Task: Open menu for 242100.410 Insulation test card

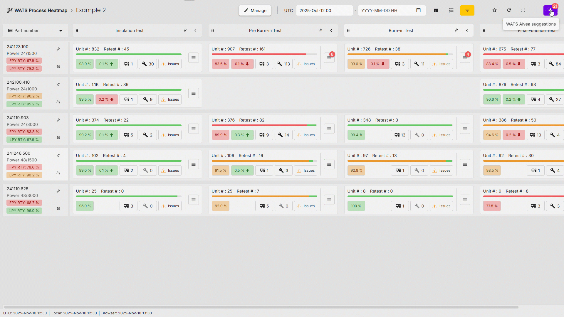Action: [x=194, y=93]
